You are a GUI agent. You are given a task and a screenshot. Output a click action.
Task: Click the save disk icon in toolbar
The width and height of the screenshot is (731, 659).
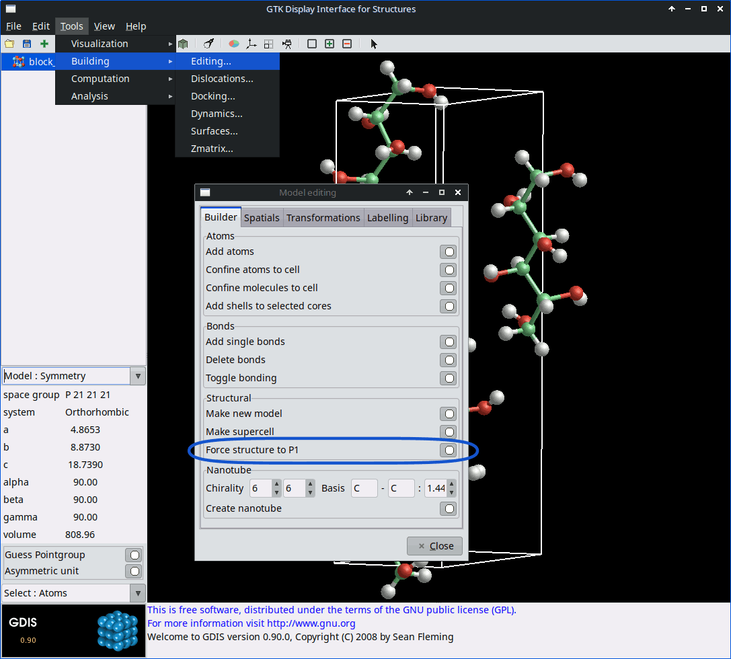pyautogui.click(x=27, y=44)
